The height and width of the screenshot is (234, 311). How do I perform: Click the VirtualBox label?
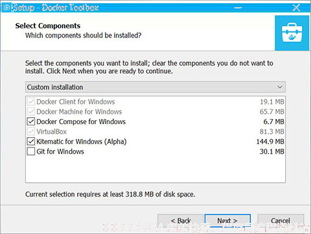52,132
